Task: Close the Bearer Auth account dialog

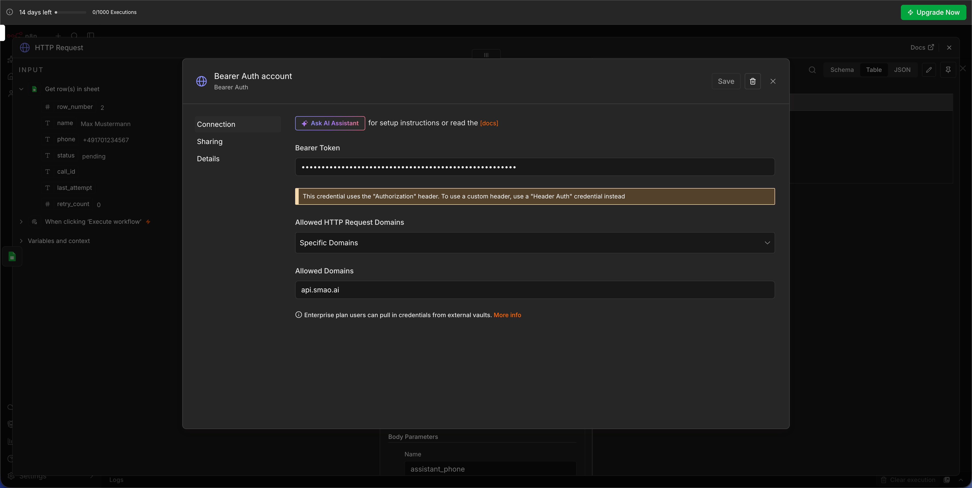Action: tap(773, 81)
